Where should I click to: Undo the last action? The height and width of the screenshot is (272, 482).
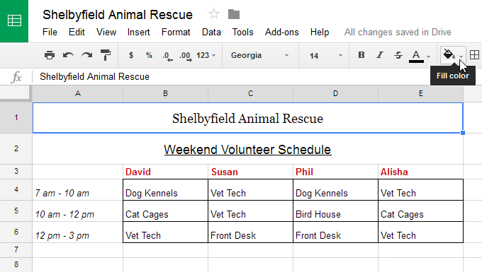68,55
